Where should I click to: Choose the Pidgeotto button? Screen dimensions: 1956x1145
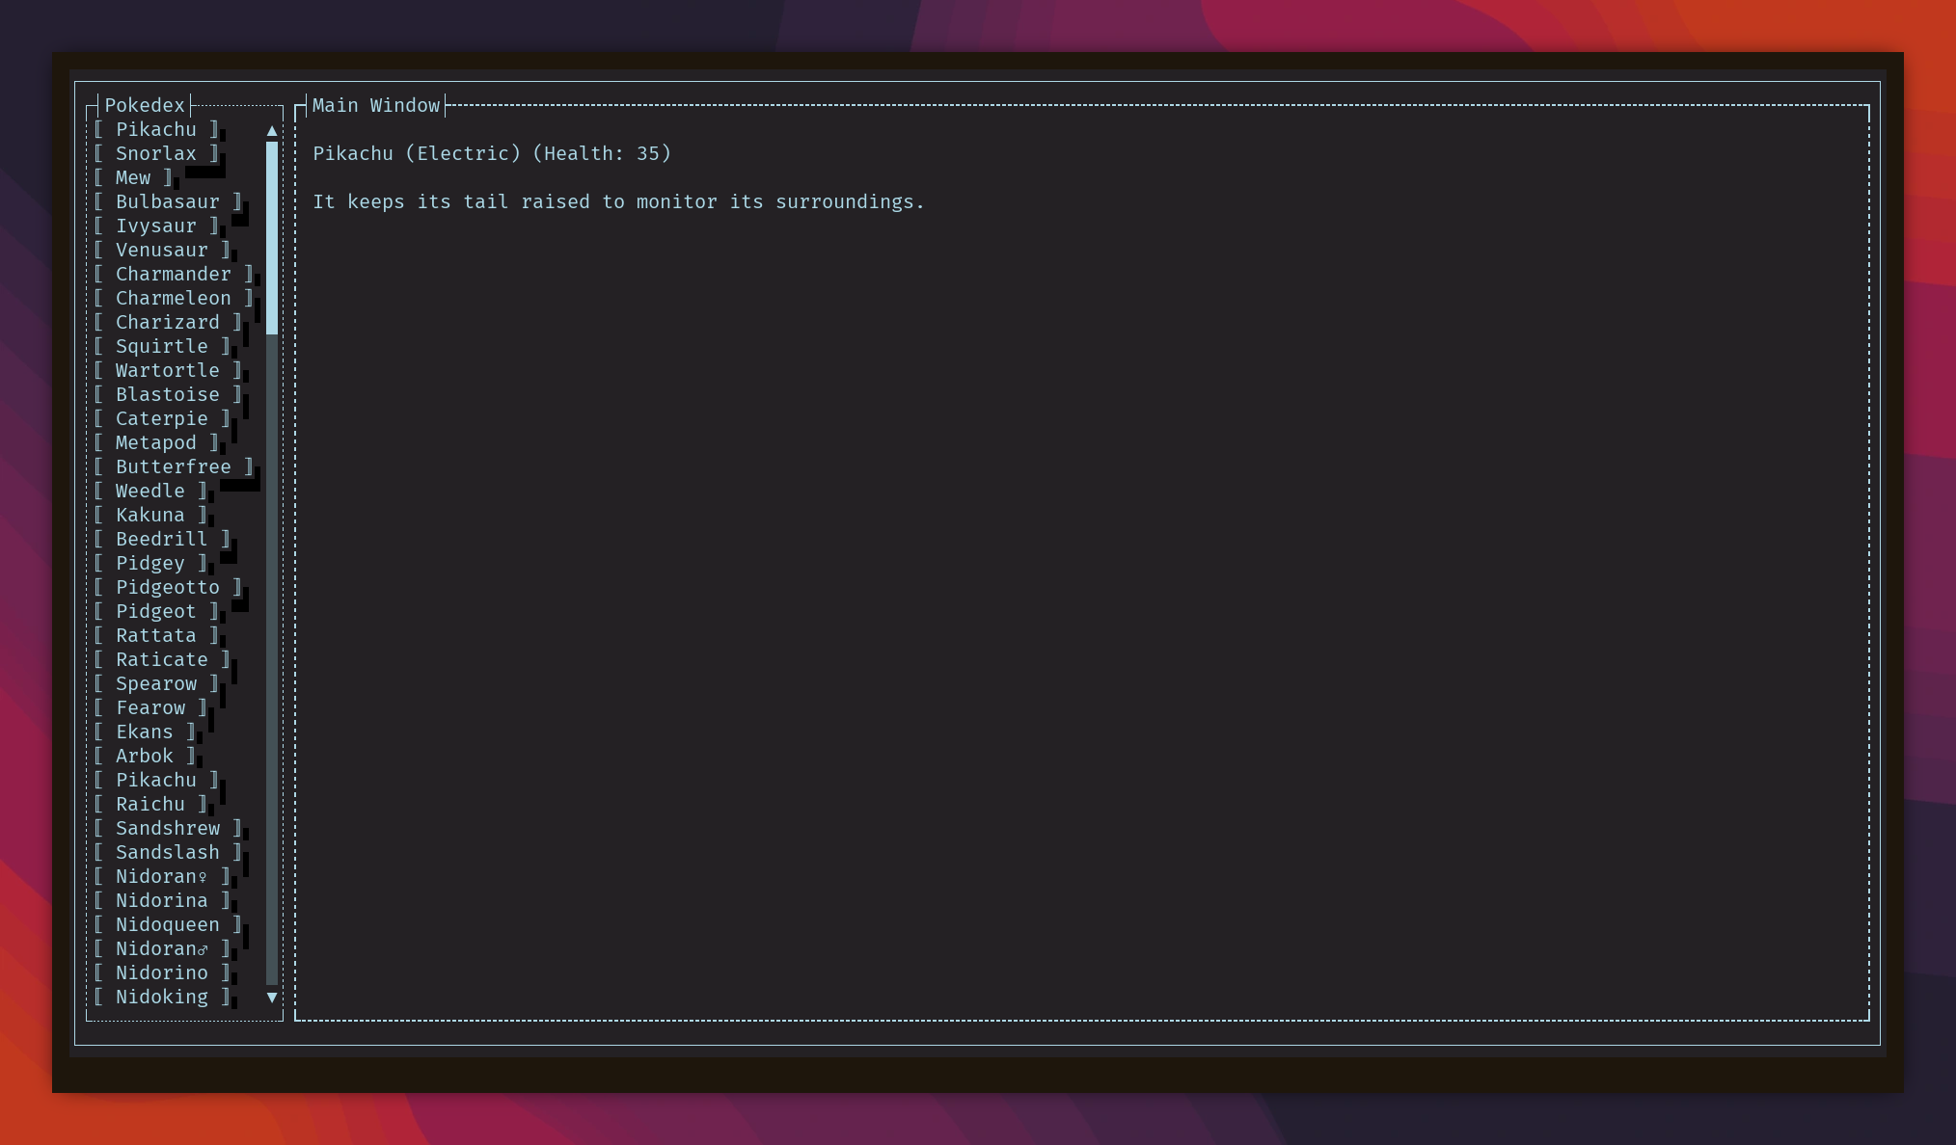[168, 588]
